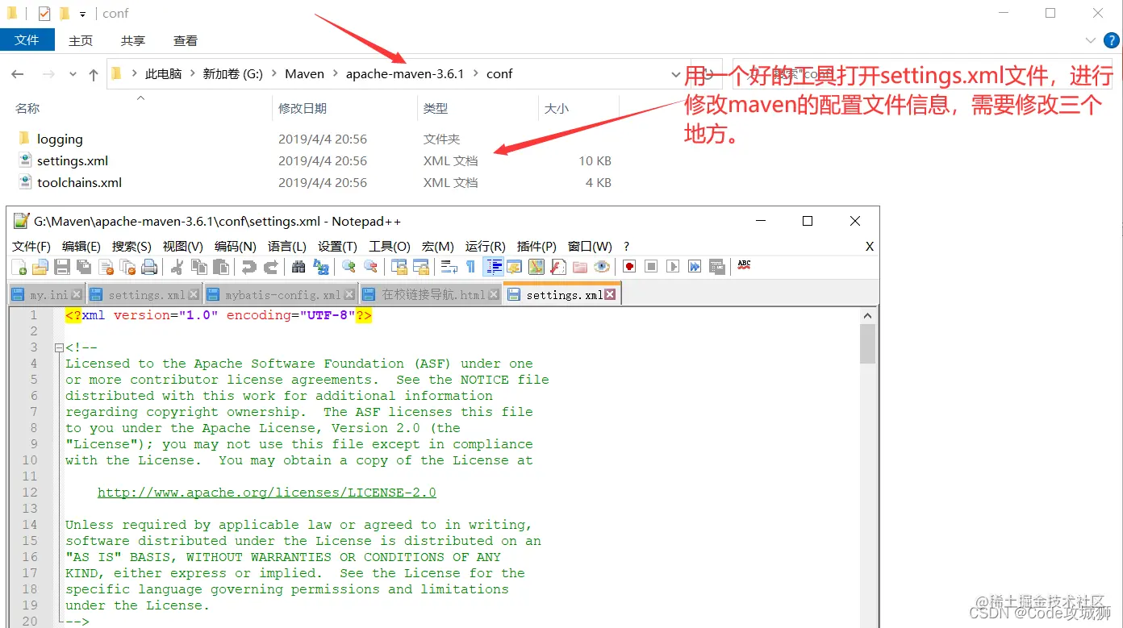Play back the recorded macro
The height and width of the screenshot is (628, 1123).
click(x=673, y=266)
